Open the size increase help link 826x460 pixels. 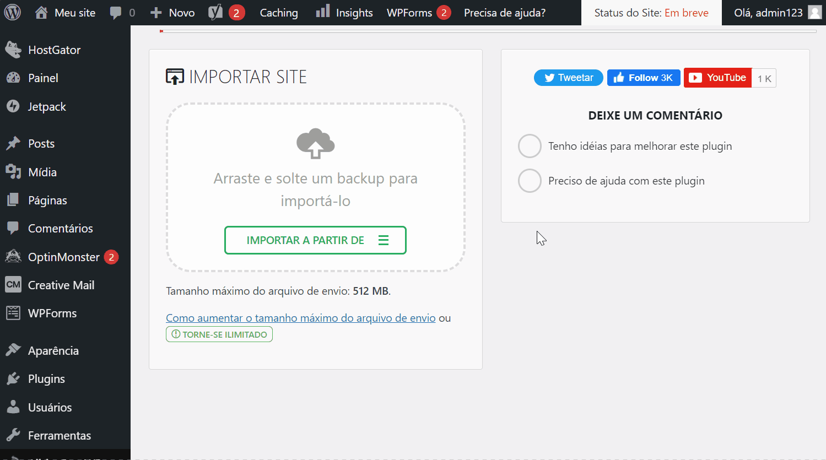point(301,318)
